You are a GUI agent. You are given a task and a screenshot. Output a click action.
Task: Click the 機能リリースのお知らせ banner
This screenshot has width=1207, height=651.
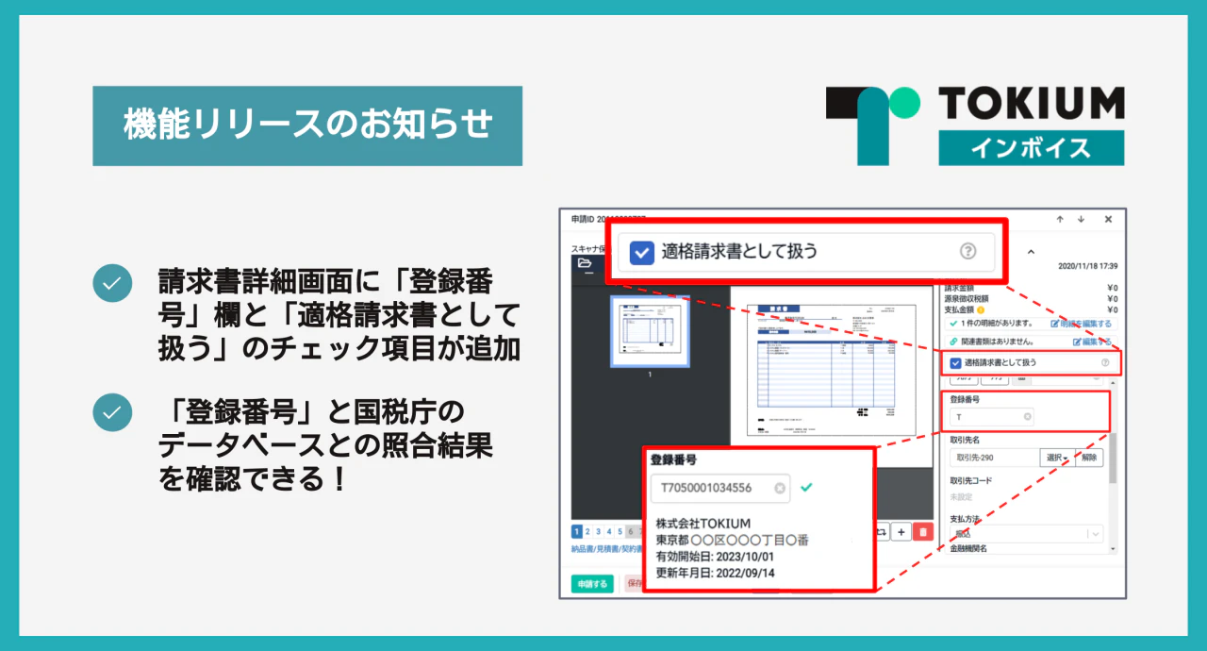307,125
